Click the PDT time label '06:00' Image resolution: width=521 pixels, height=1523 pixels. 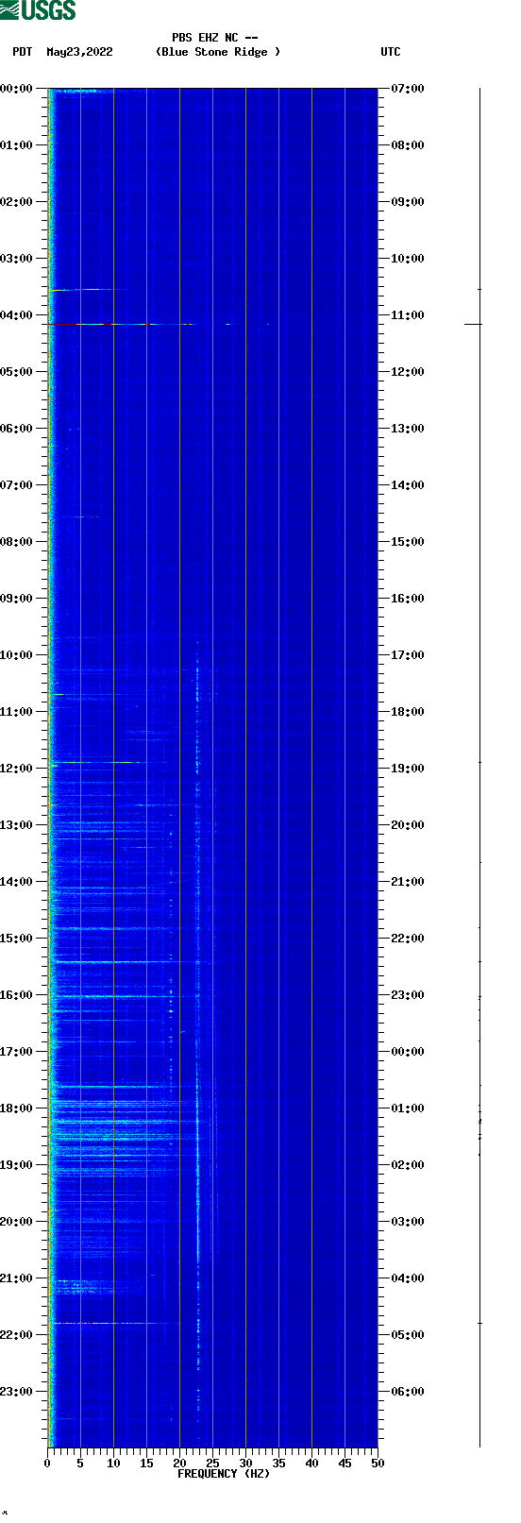(x=17, y=429)
